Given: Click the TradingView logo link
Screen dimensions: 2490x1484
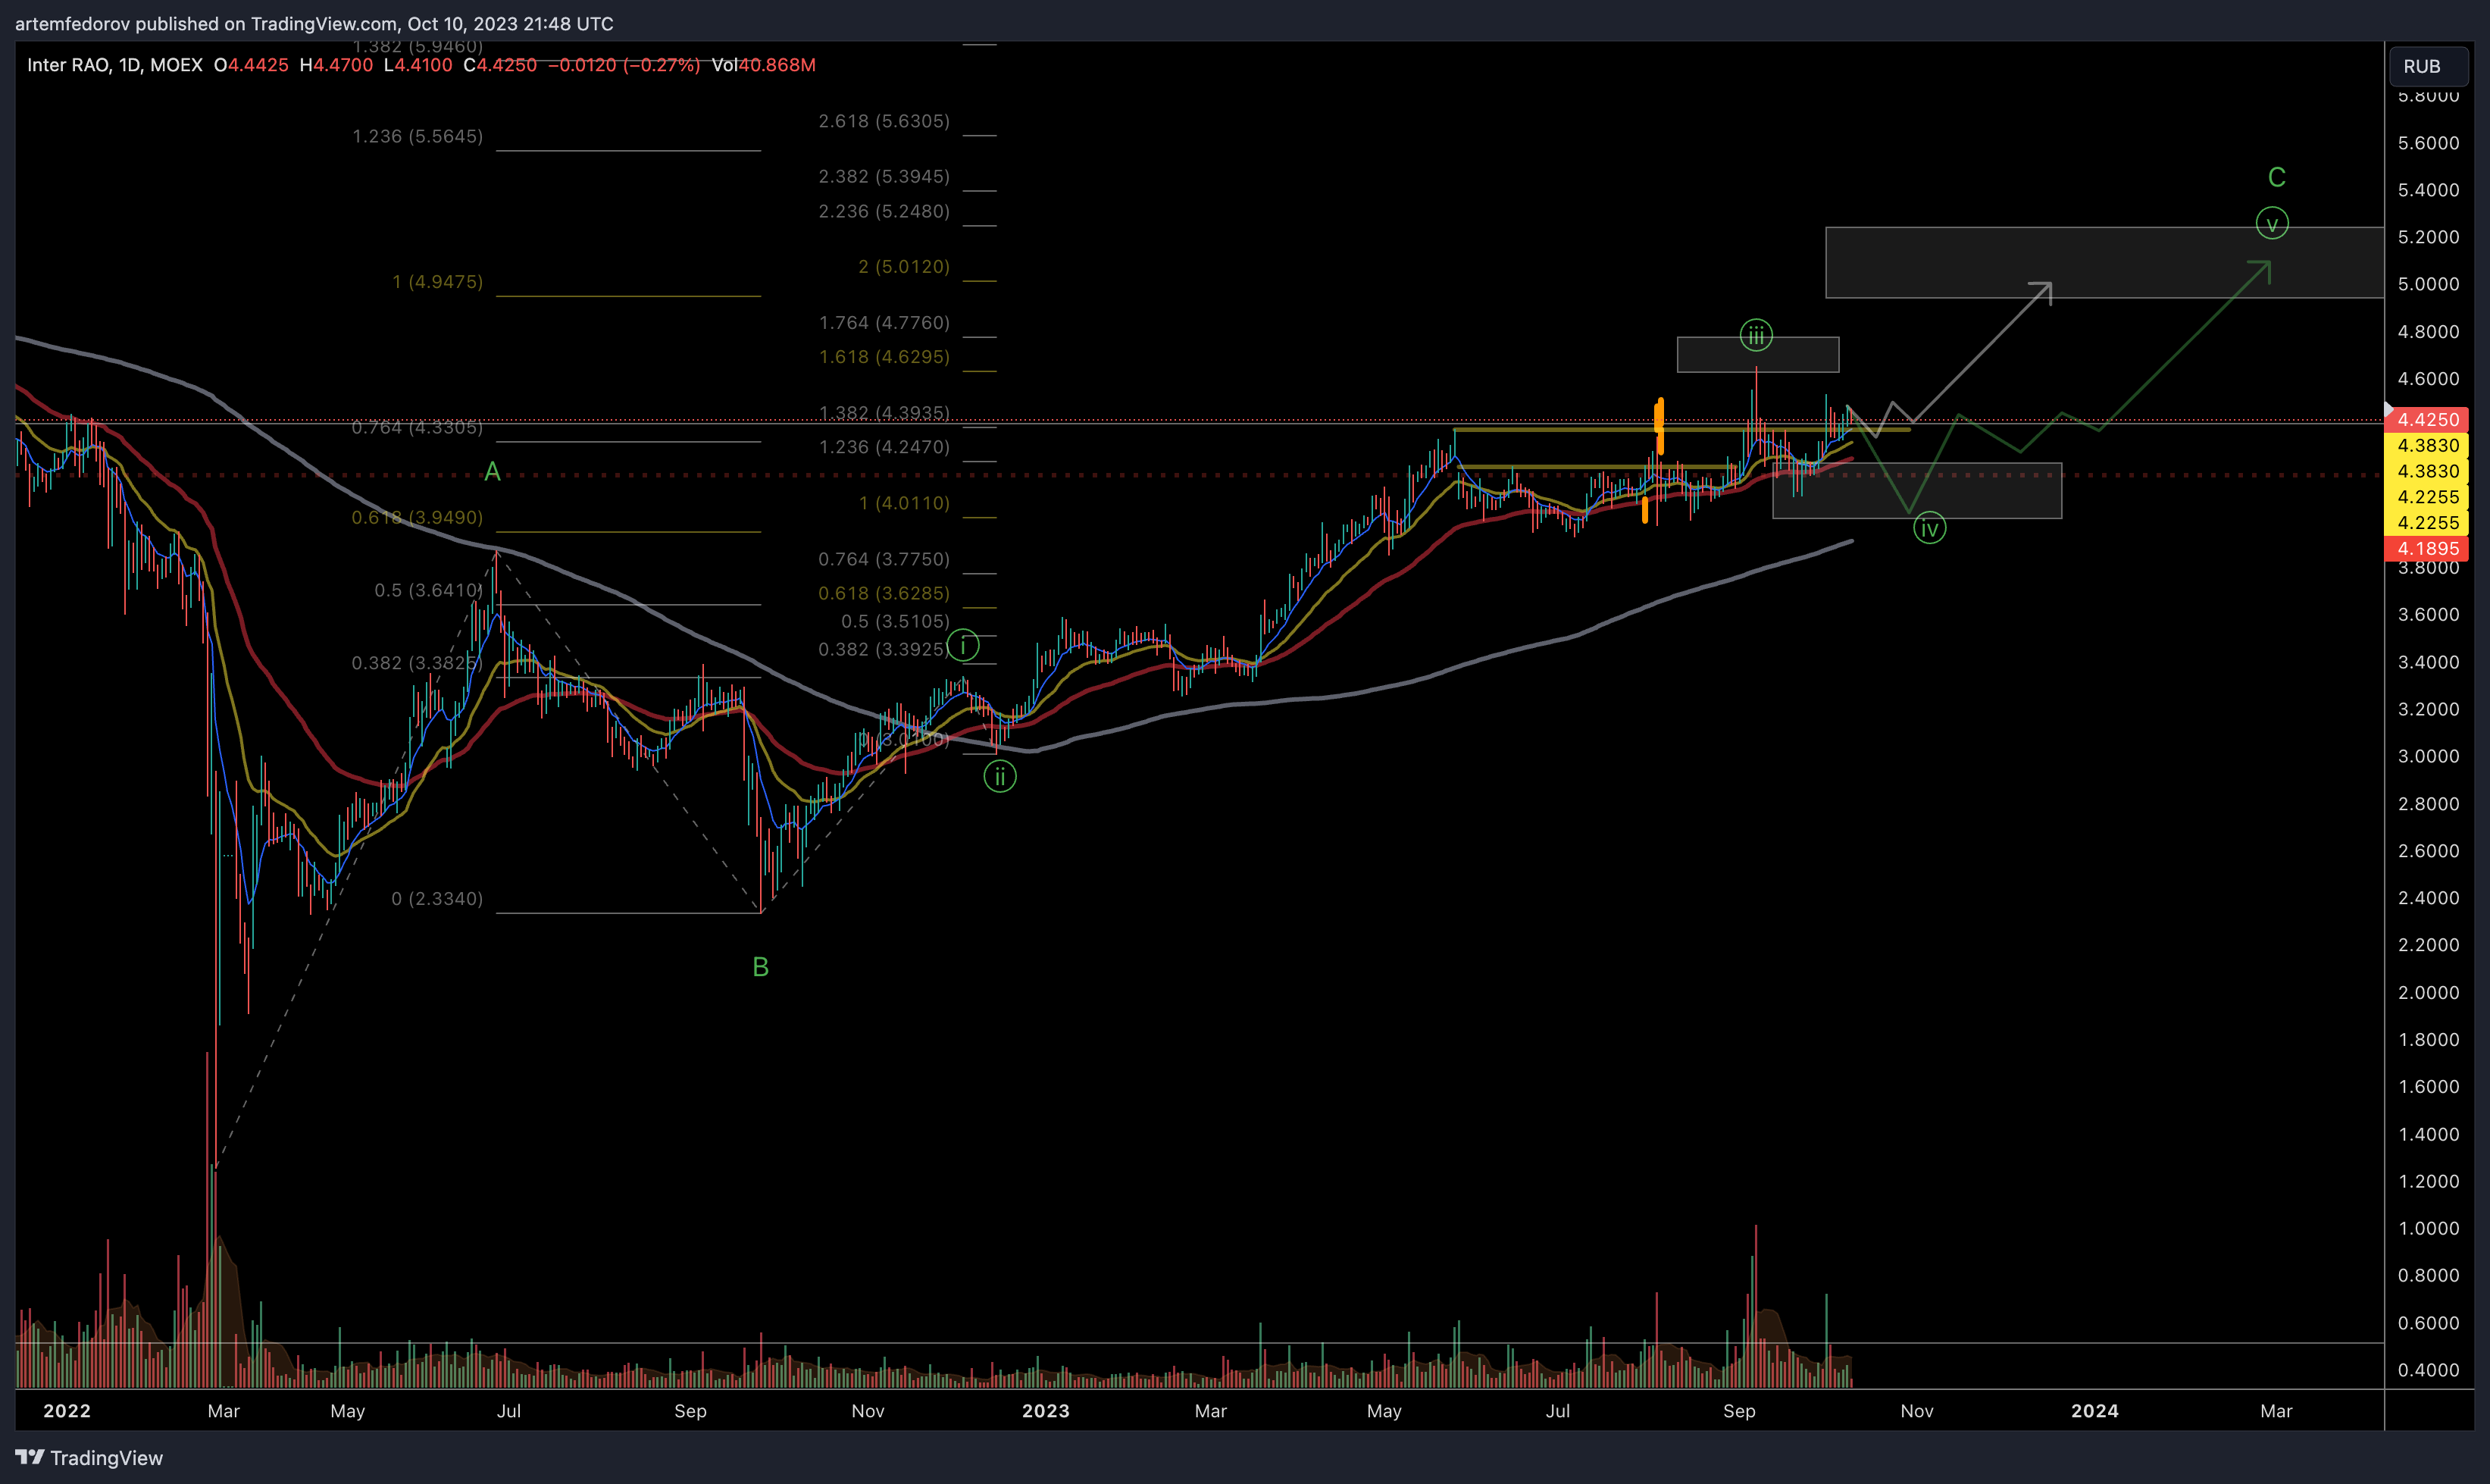Looking at the screenshot, I should pyautogui.click(x=89, y=1457).
